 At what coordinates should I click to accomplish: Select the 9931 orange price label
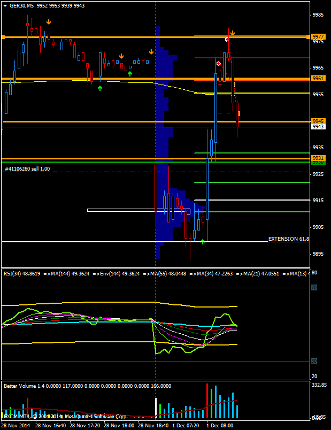click(318, 158)
